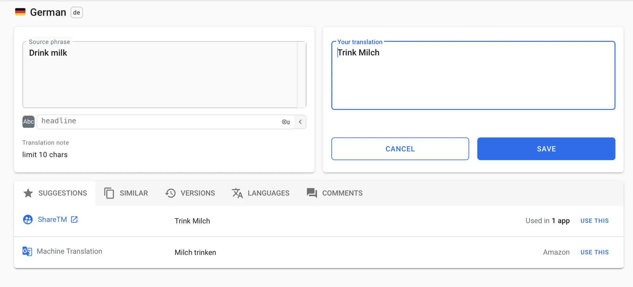
Task: Use the ShareTM suggestion 'Trink Milch'
Action: 594,221
